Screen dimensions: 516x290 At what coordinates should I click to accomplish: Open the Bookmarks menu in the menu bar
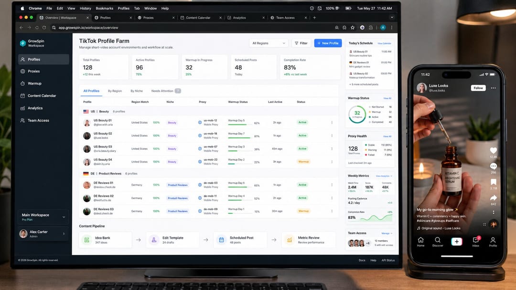click(x=104, y=8)
